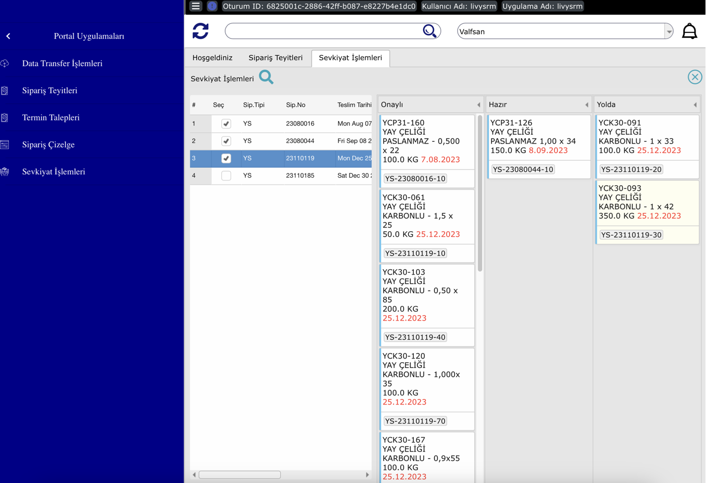Image resolution: width=706 pixels, height=483 pixels.
Task: Open the notification bell
Action: (x=689, y=31)
